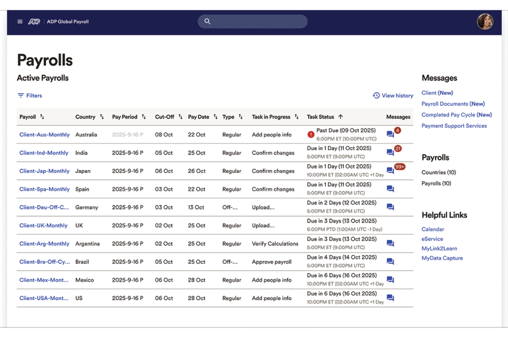
Task: Click the ADP logo
Action: point(34,22)
